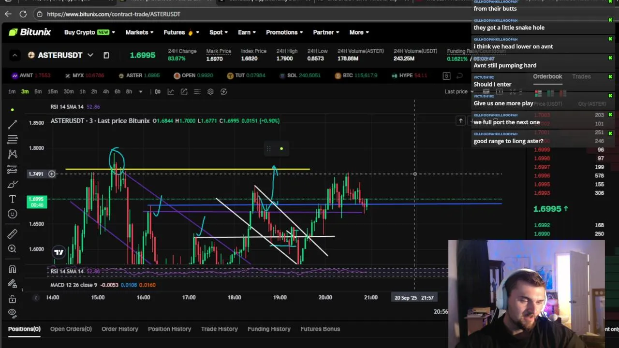
Task: Go back in browser history
Action: click(x=8, y=14)
